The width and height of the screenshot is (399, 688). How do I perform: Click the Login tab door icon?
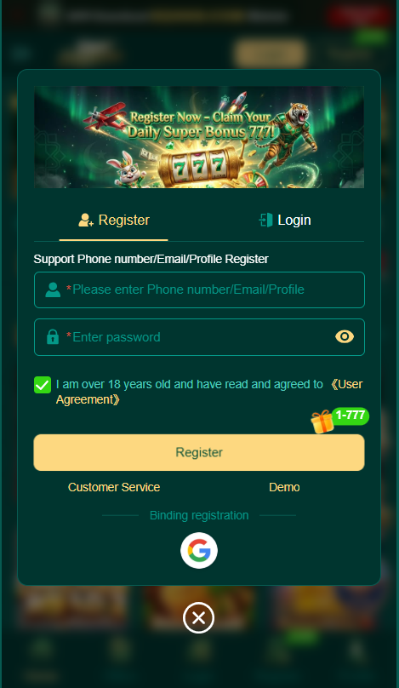[265, 220]
